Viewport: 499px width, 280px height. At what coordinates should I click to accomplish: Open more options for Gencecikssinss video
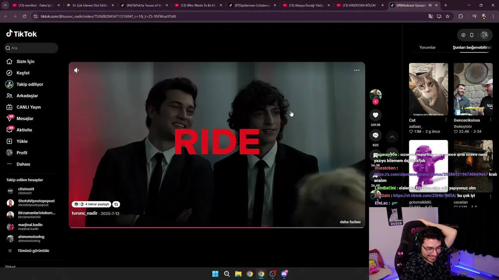491,120
